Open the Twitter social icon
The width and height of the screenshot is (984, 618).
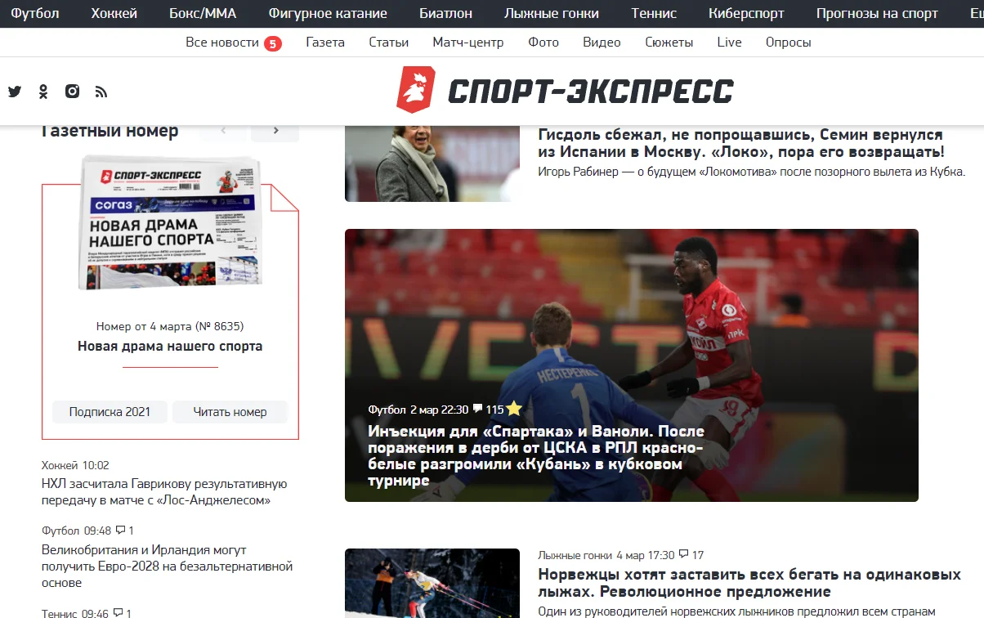point(15,92)
